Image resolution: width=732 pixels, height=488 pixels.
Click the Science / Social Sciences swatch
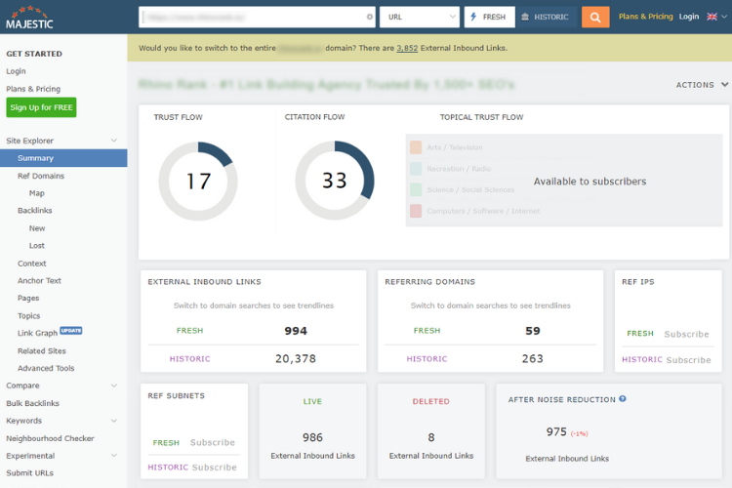pos(416,189)
